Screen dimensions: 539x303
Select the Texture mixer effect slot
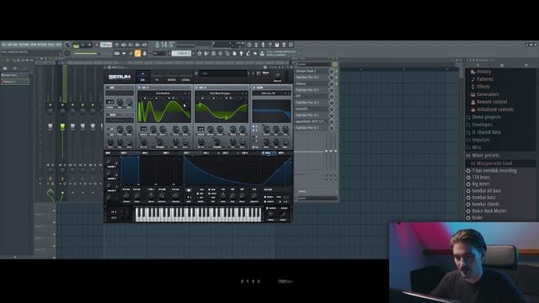(x=311, y=83)
